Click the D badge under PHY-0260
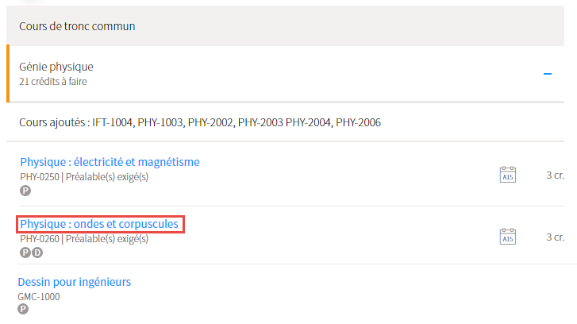 click(37, 253)
